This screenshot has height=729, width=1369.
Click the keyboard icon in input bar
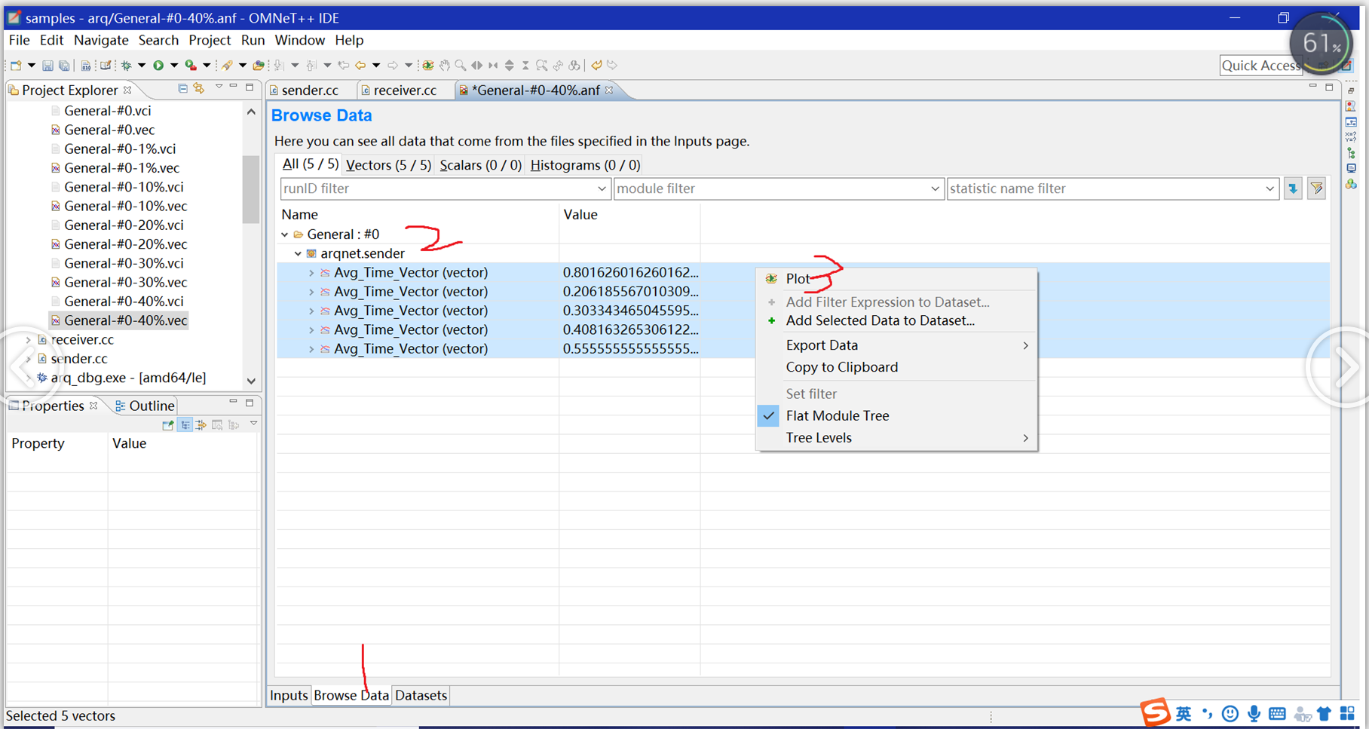(x=1277, y=713)
